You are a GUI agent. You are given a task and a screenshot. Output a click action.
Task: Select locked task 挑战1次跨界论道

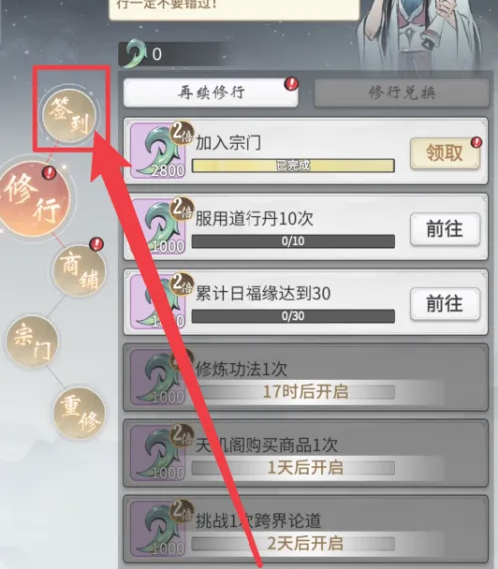coord(305,529)
